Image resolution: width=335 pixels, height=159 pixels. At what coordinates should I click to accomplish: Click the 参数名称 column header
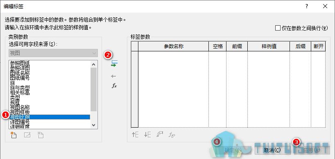[x=174, y=46]
